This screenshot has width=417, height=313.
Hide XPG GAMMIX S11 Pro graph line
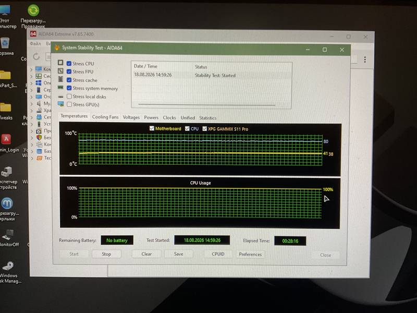pos(204,129)
